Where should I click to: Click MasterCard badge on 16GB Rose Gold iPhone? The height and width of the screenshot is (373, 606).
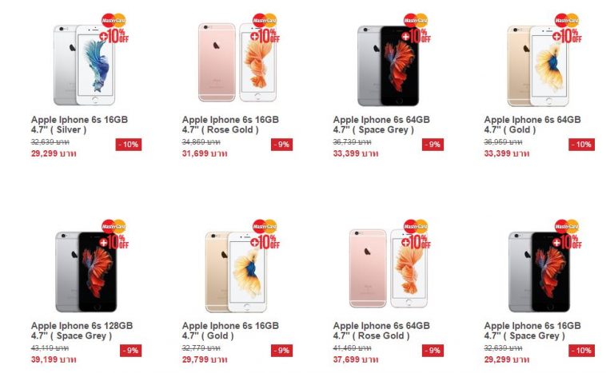(x=265, y=29)
